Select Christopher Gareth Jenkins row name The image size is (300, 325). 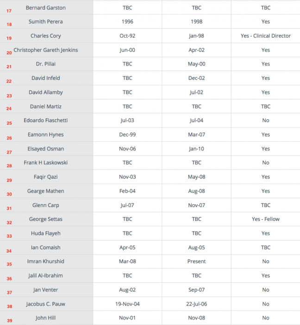click(46, 50)
